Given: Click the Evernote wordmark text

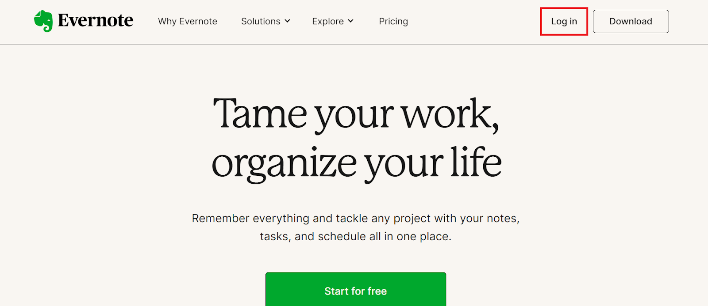Looking at the screenshot, I should pos(95,21).
